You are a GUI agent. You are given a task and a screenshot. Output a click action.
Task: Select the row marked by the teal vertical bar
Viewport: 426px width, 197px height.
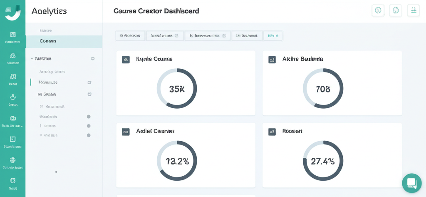tap(64, 82)
